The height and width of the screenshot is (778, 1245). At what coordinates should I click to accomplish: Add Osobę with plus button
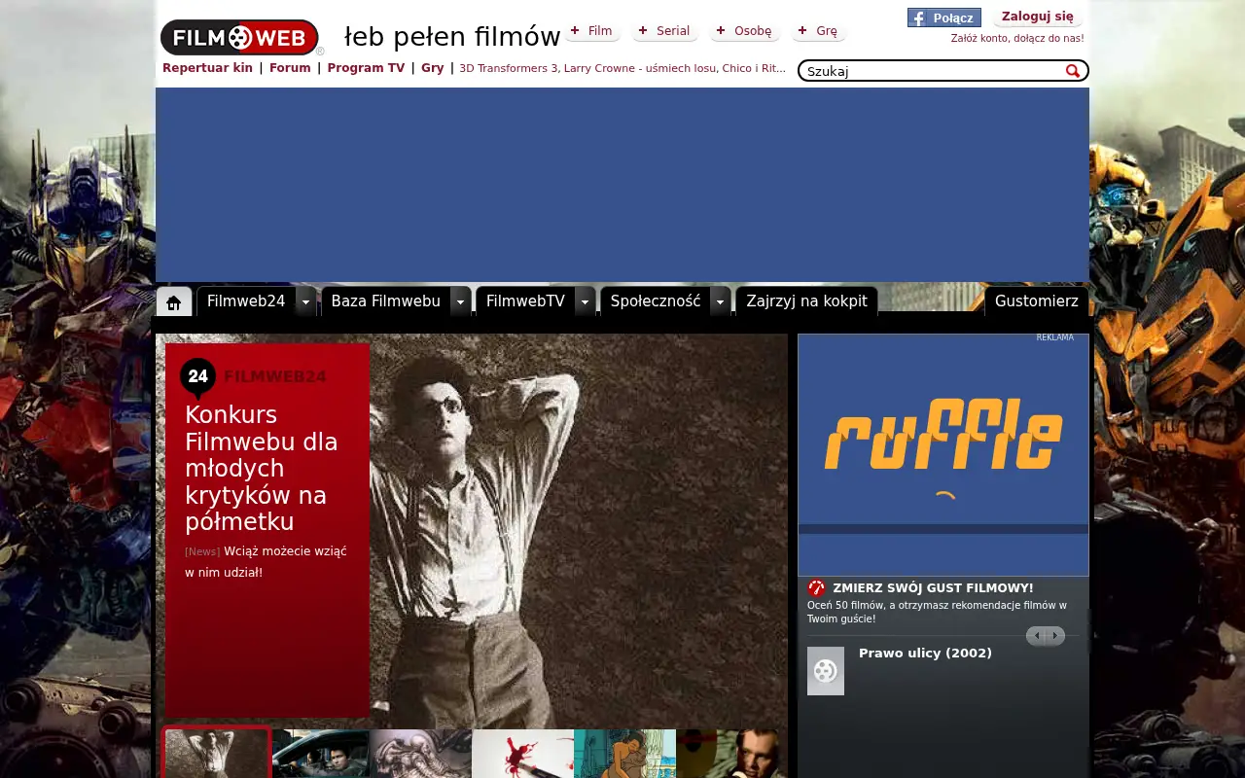pos(745,31)
